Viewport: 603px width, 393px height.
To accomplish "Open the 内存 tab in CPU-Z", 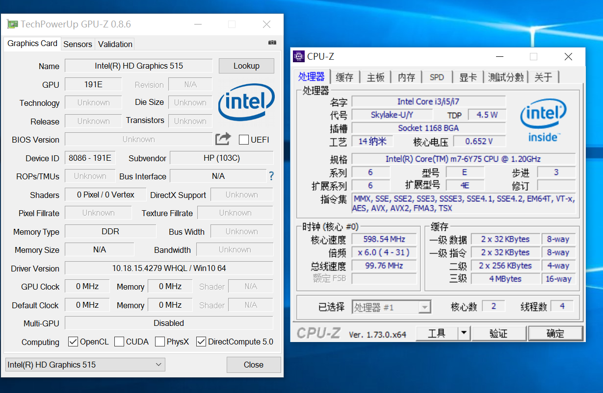I will pyautogui.click(x=406, y=77).
